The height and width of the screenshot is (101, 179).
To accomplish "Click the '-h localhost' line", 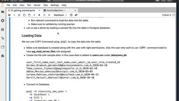I will coord(39,95).
